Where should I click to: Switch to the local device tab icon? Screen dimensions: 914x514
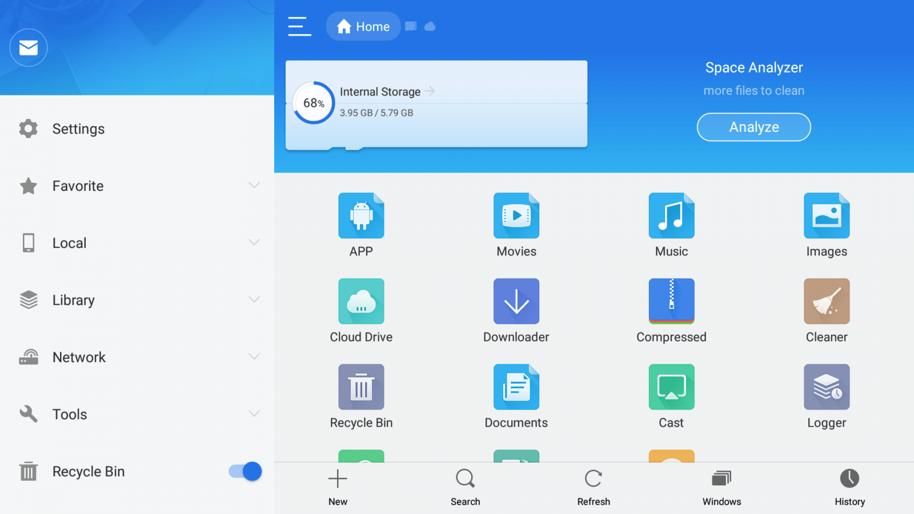click(411, 26)
